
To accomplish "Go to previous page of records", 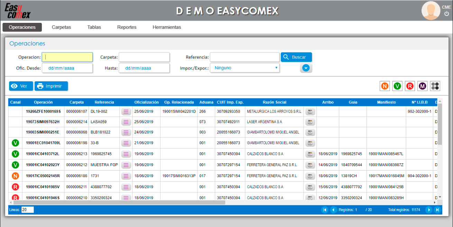I will point(333,210).
